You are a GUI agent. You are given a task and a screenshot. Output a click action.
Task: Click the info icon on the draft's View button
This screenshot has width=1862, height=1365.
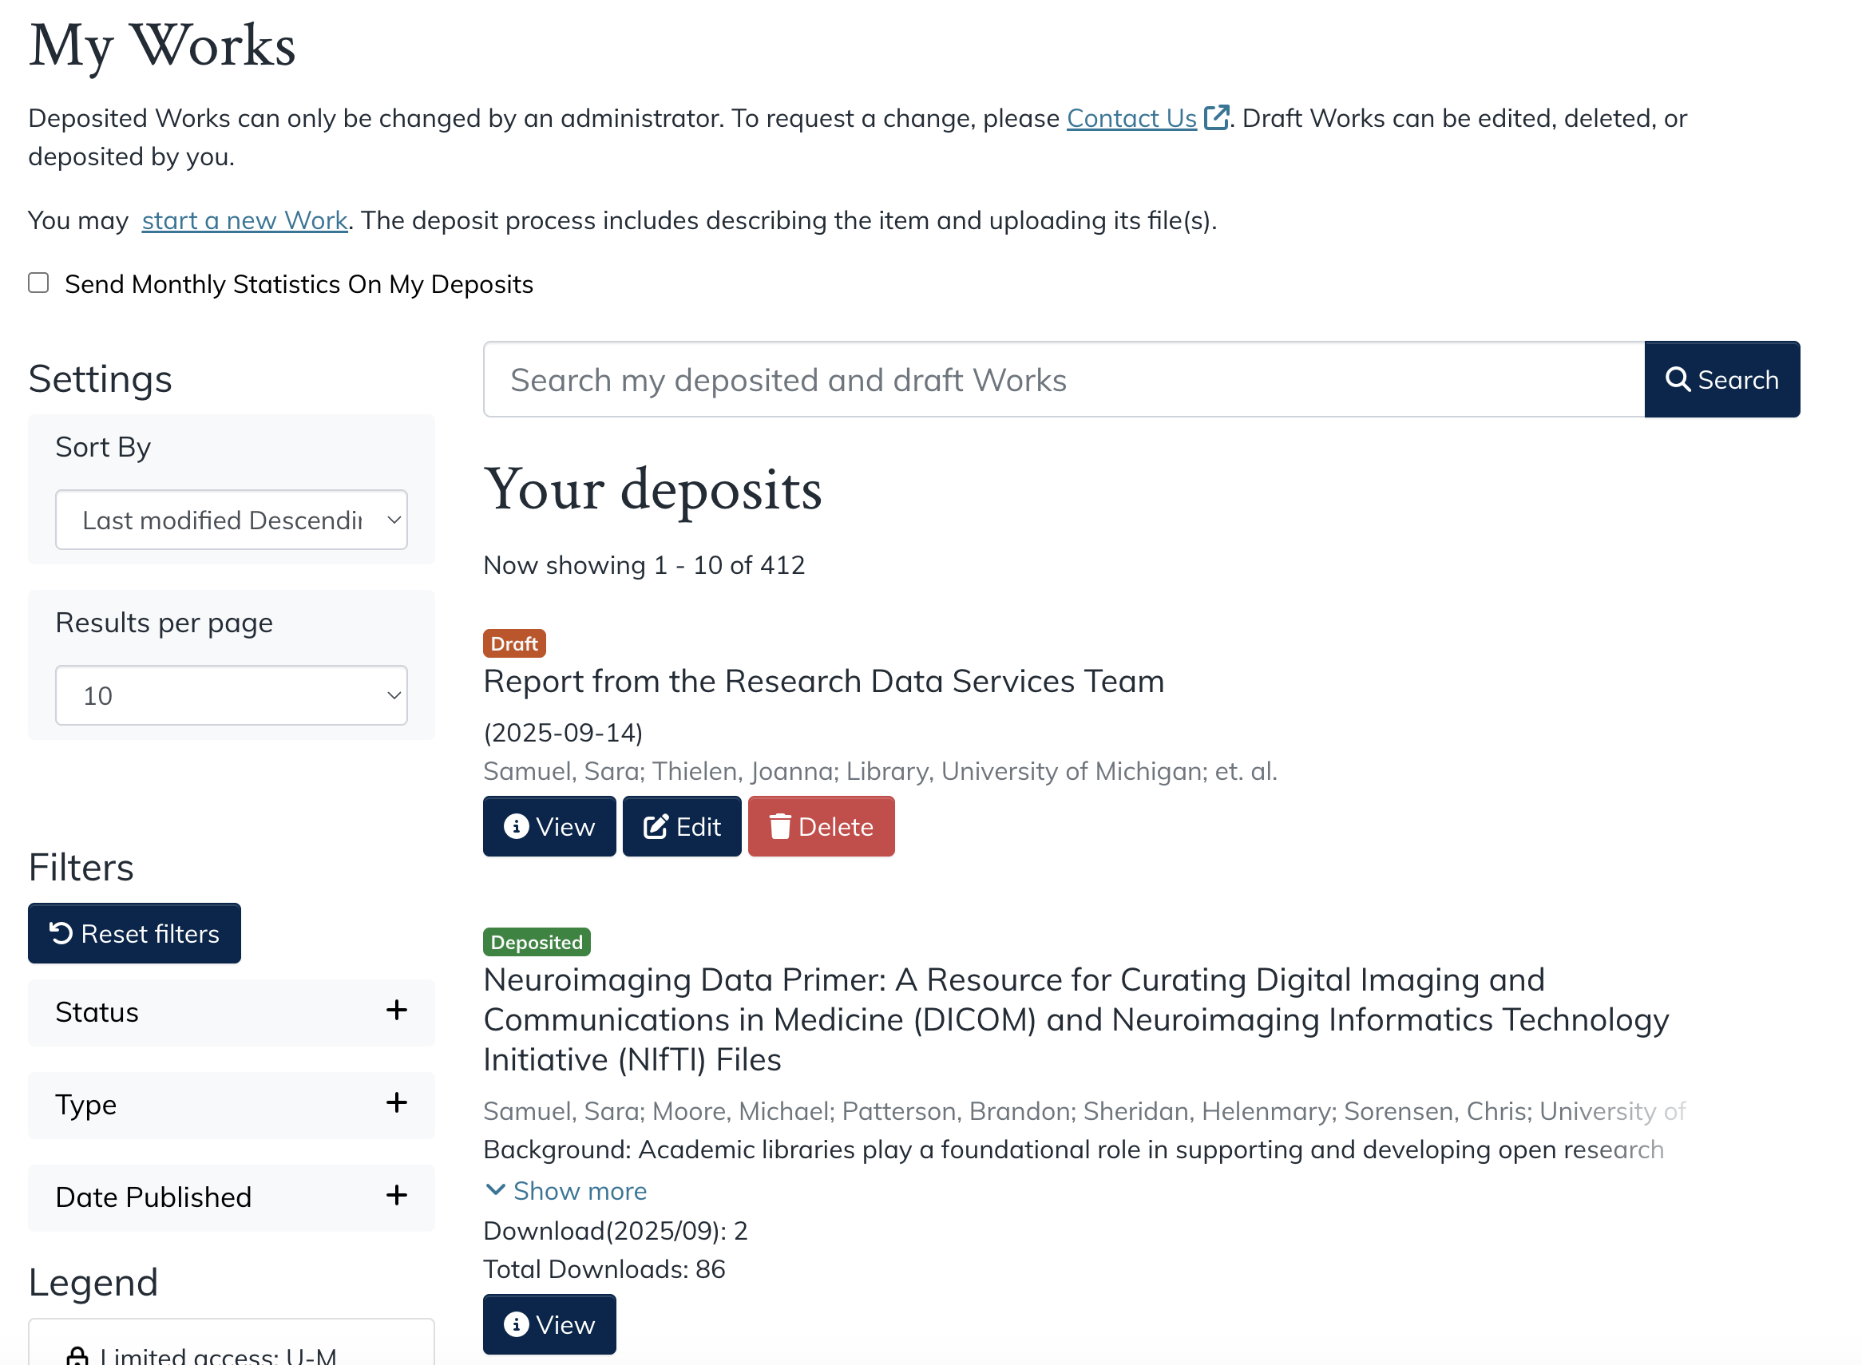[x=516, y=825]
